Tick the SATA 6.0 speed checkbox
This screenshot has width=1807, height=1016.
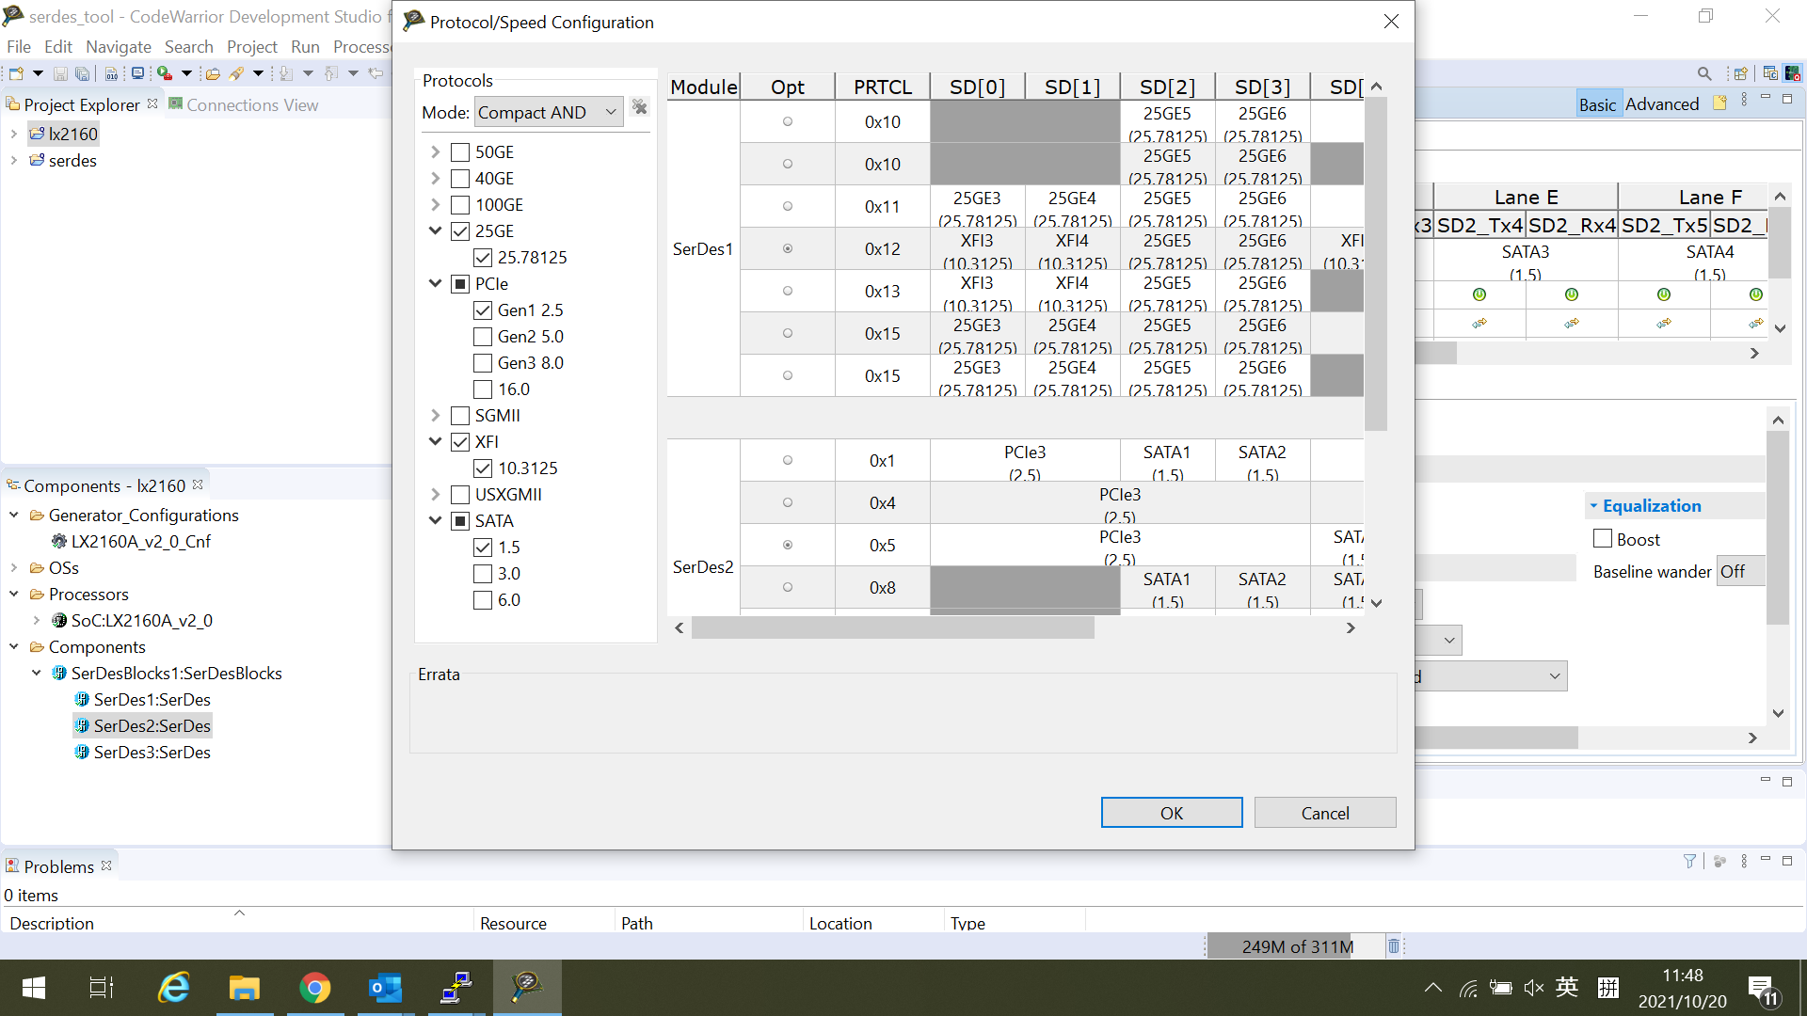point(483,600)
